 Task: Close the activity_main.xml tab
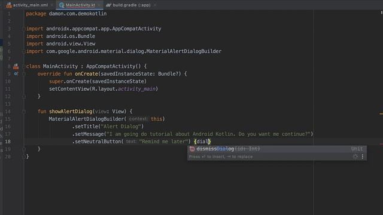tap(52, 5)
